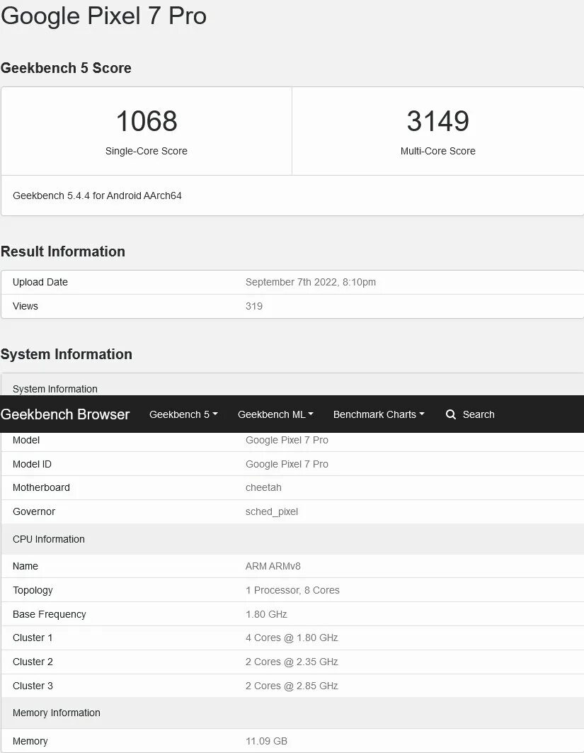584x753 pixels.
Task: Select '2 Cores @ 2.85 GHz' value
Action: [x=292, y=686]
